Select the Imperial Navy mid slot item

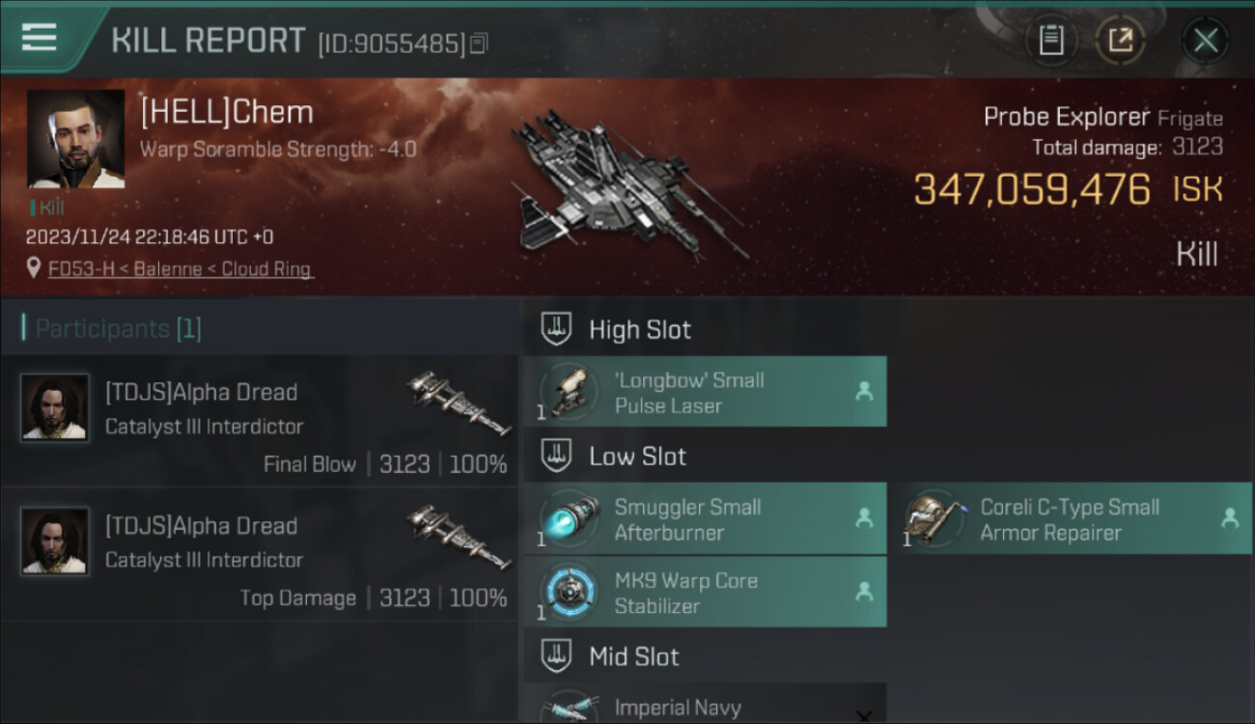pos(705,705)
